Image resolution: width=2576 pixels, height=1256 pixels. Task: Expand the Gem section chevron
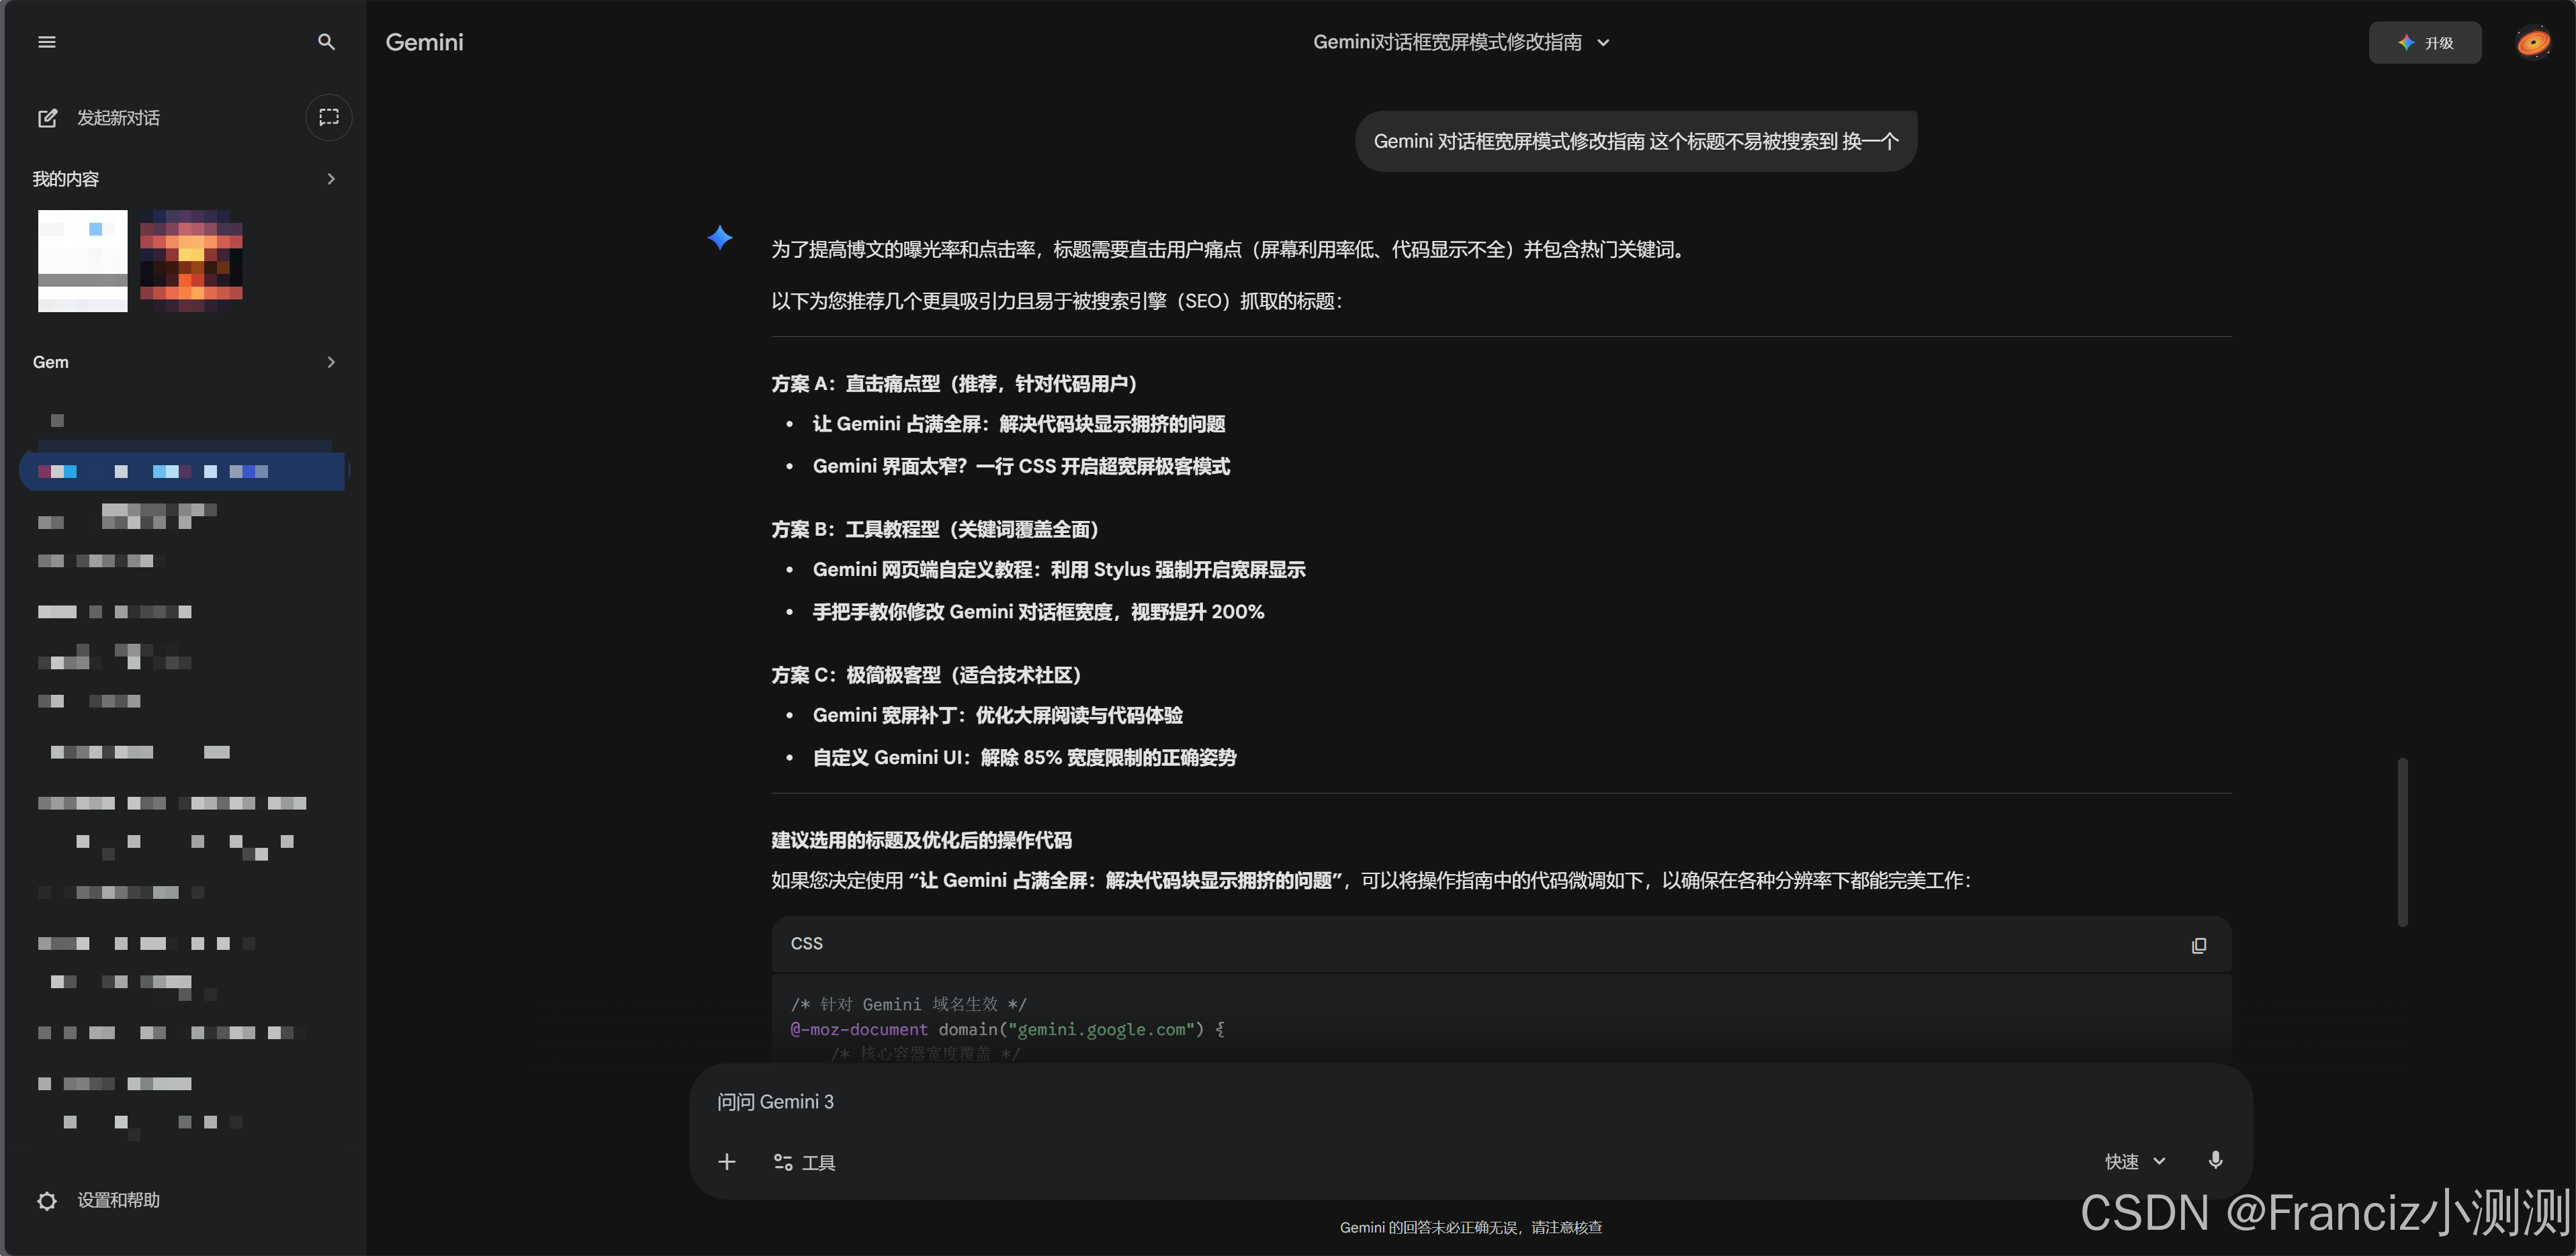[331, 362]
